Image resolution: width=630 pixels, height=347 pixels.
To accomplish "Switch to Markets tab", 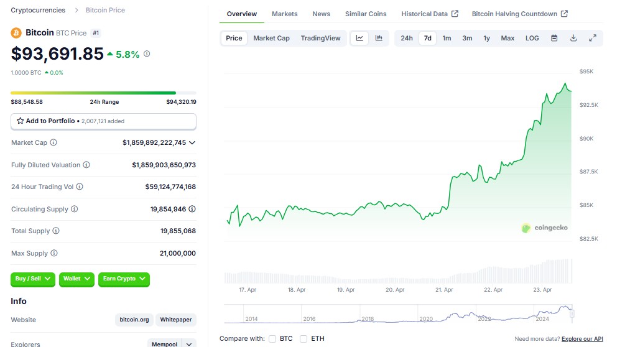I will point(284,14).
